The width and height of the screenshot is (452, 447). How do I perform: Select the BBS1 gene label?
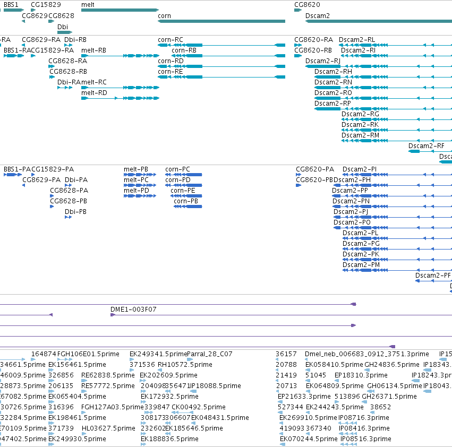pos(11,5)
